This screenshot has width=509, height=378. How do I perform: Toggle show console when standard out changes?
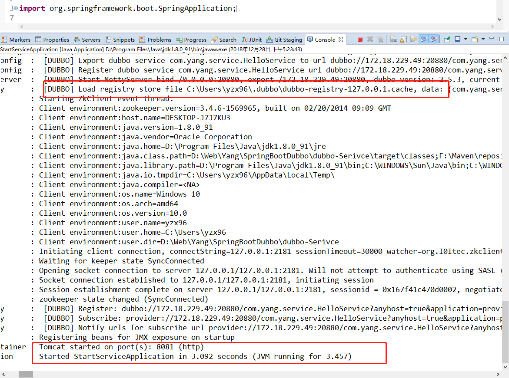tap(424, 39)
